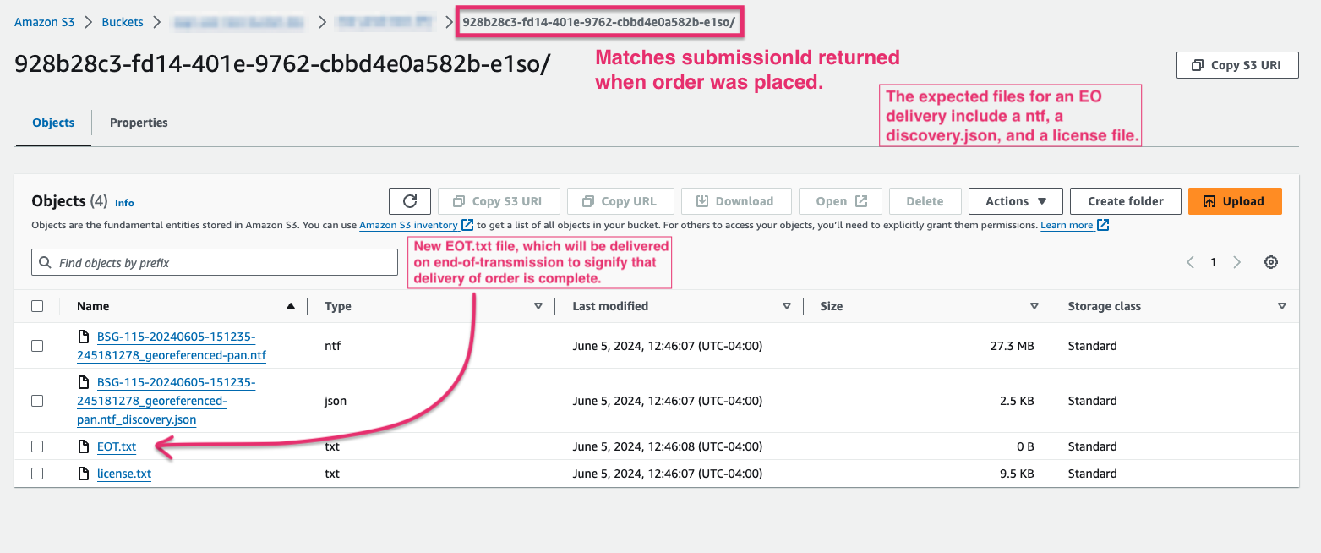Click the orange Upload button

[1235, 201]
